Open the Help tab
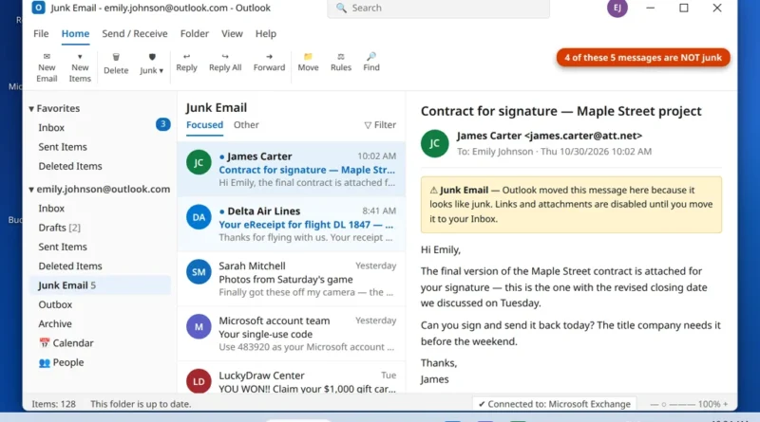The height and width of the screenshot is (422, 760). [266, 33]
